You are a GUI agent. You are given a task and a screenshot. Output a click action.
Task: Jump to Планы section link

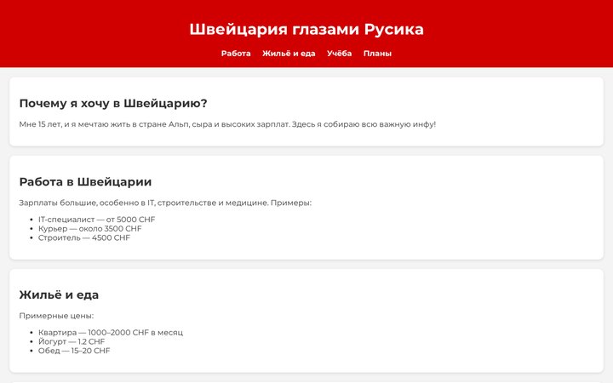click(x=377, y=53)
